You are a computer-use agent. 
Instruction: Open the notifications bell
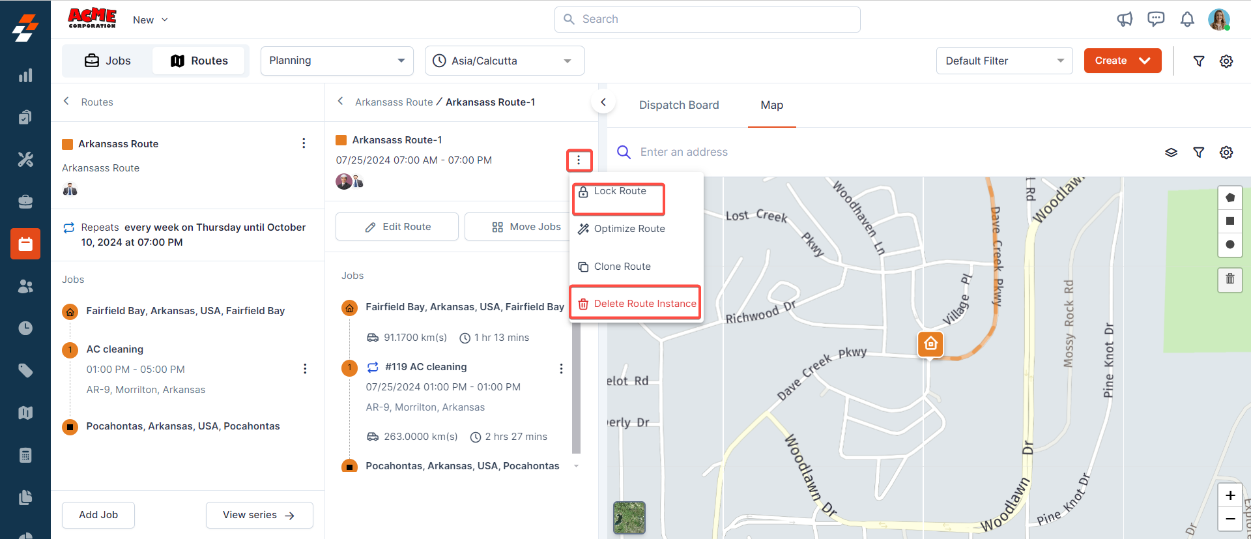(1187, 20)
